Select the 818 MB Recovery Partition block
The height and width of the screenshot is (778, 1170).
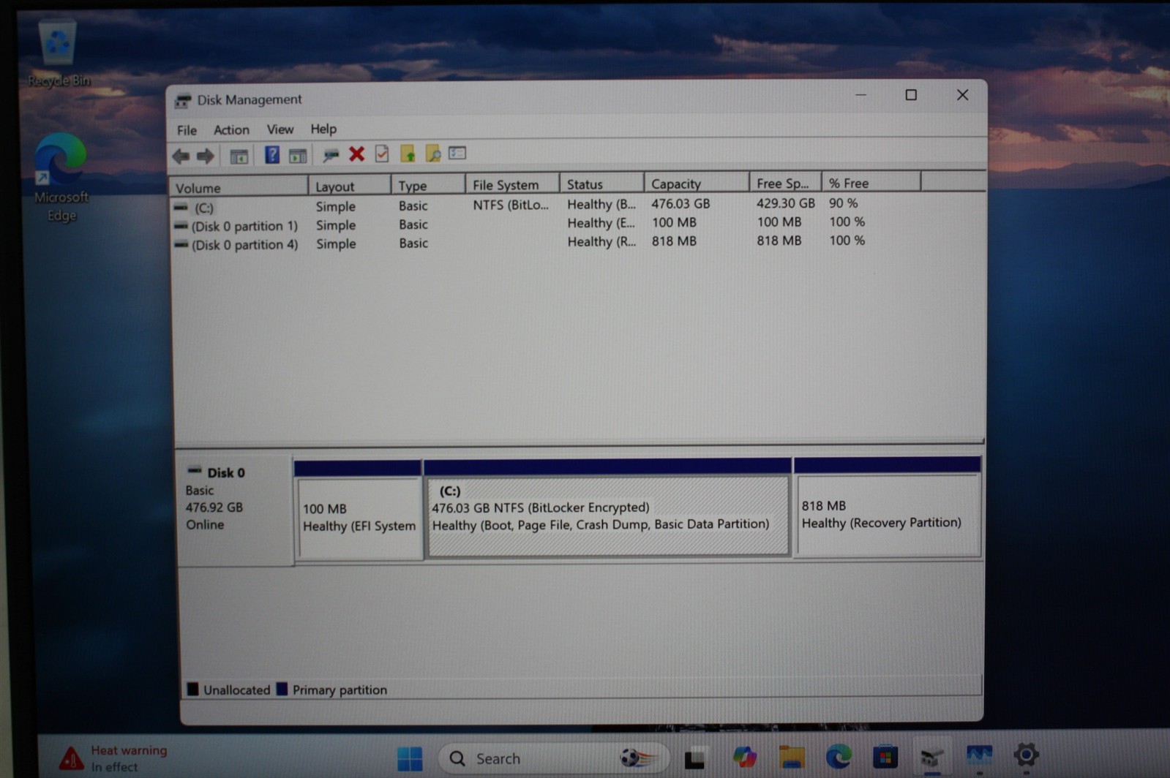pyautogui.click(x=888, y=515)
